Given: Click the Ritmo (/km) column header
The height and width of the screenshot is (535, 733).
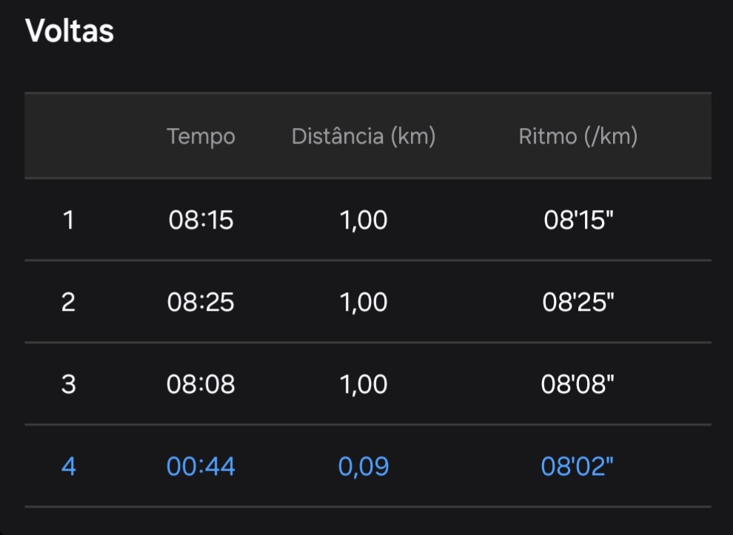Looking at the screenshot, I should point(578,137).
